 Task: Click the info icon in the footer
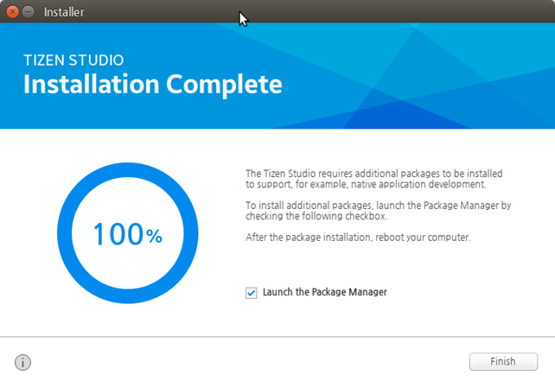[x=23, y=362]
